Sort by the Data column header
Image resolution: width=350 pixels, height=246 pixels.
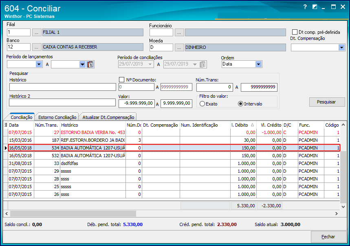click(21, 125)
